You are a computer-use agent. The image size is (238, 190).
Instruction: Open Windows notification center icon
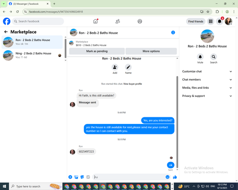point(232,186)
